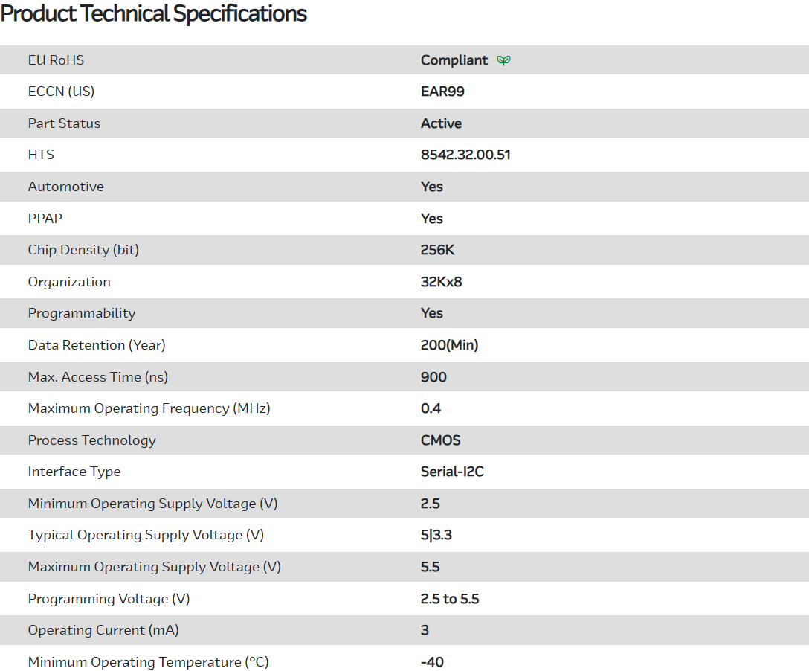Click the 200(Min) data retention value
Screen dimensions: 809x671
click(x=449, y=345)
